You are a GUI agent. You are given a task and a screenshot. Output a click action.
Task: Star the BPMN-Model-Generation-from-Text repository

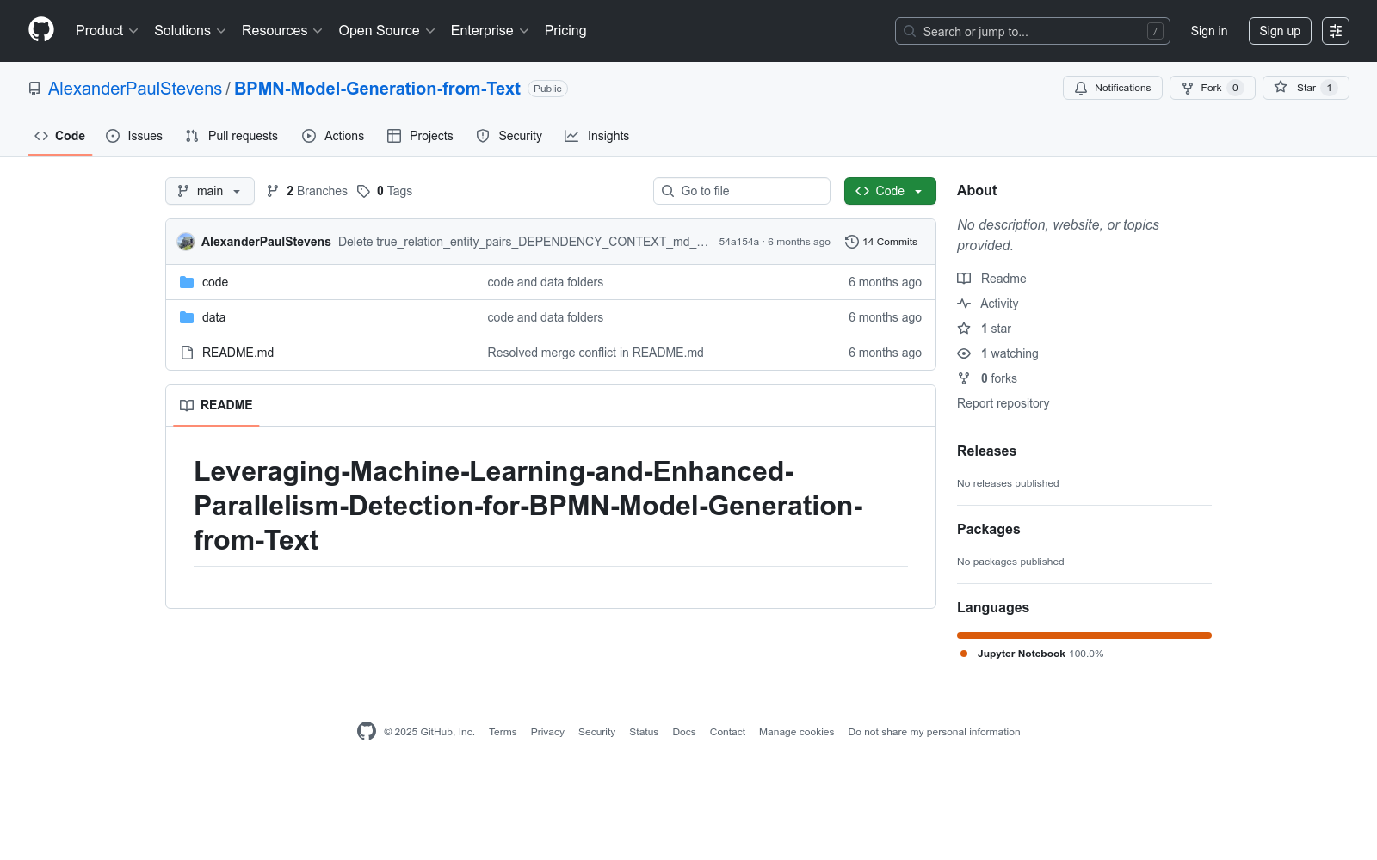[x=1306, y=88]
